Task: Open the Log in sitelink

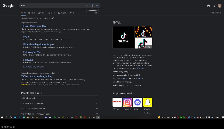Action: tap(26, 37)
